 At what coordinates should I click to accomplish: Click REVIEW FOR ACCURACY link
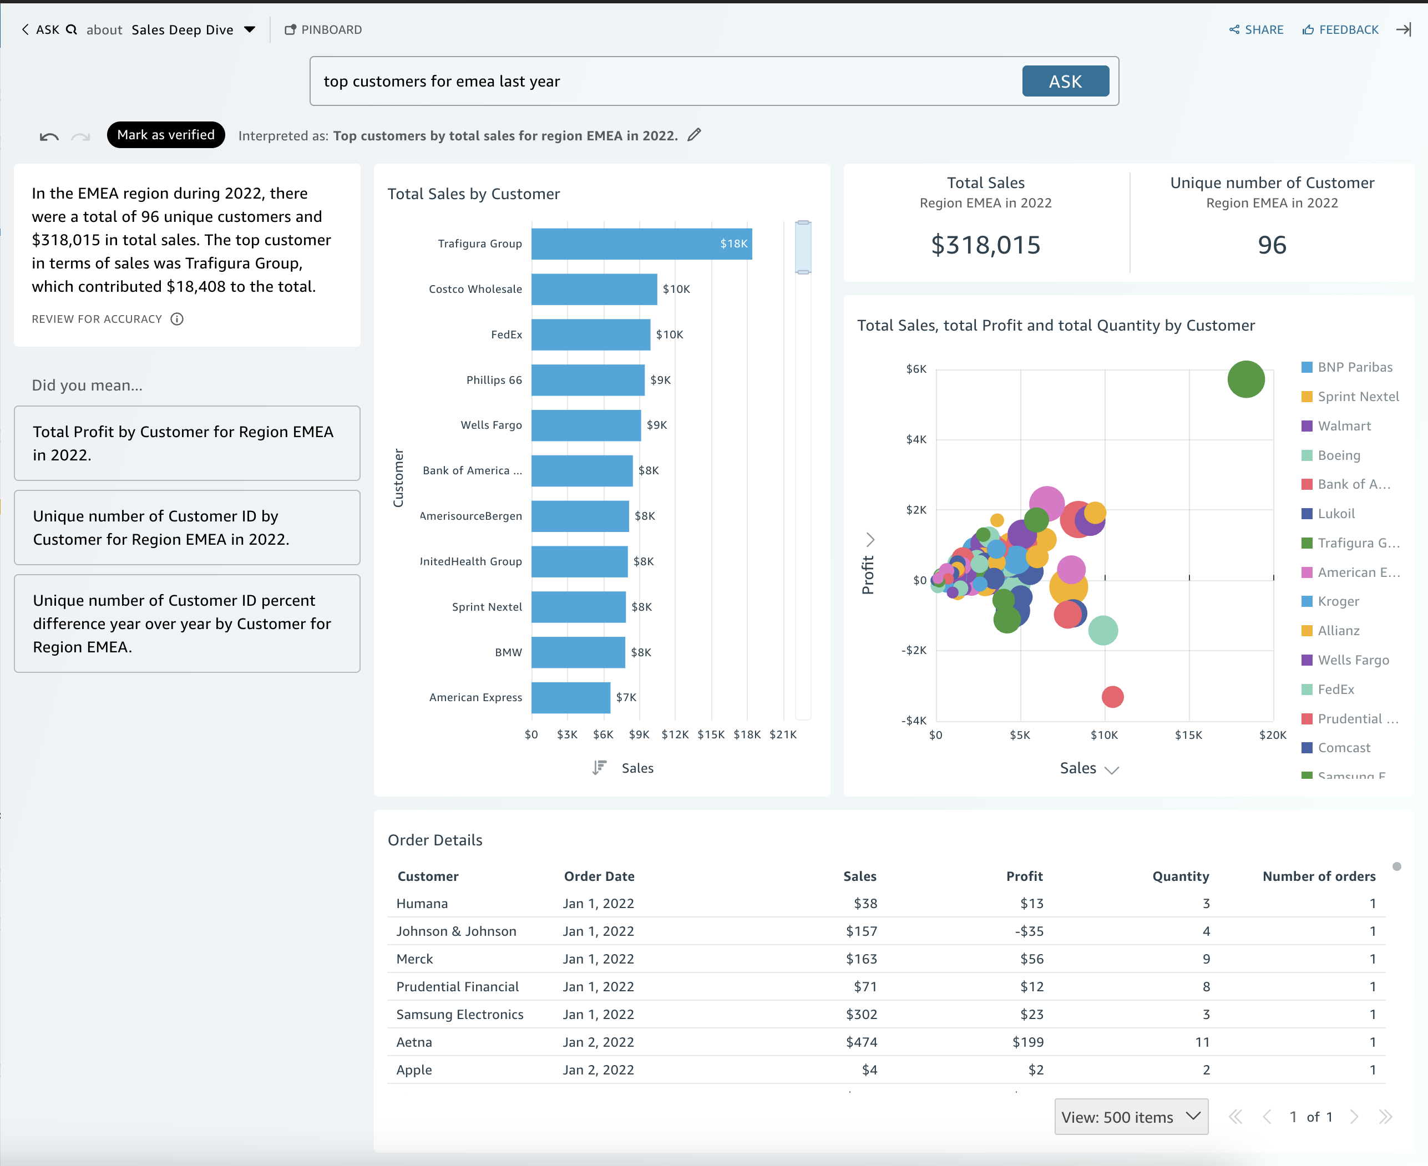tap(97, 319)
